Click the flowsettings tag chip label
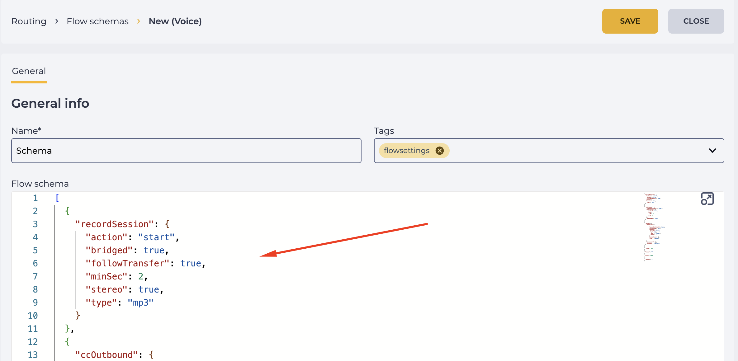This screenshot has height=361, width=738. point(407,151)
